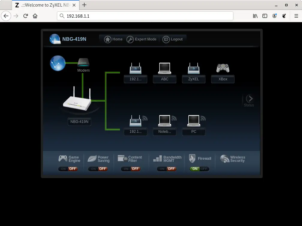Click the Content Filter text label
Viewport: 302px width, 226px height.
click(x=135, y=159)
